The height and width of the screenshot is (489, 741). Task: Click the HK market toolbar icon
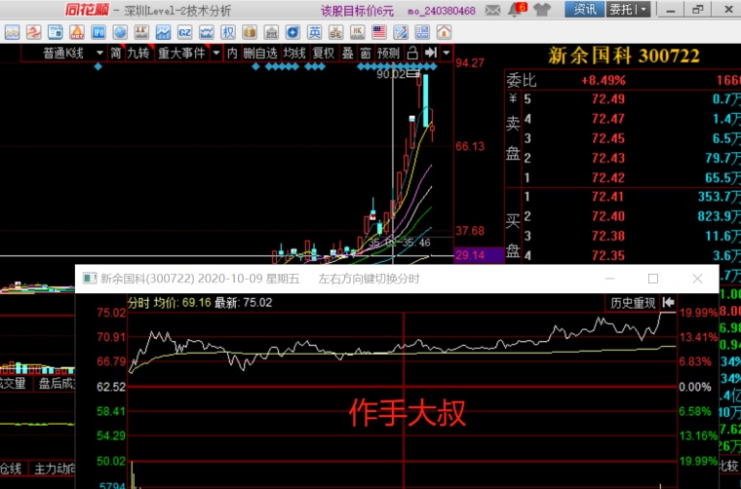[357, 32]
